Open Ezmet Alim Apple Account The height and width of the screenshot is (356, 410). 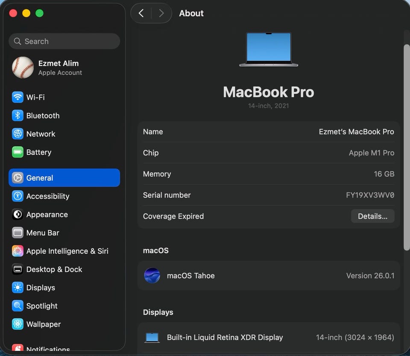[64, 68]
